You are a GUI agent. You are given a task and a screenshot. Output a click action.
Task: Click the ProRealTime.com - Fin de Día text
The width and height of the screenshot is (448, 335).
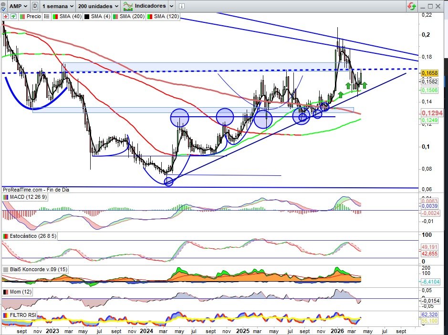36,190
